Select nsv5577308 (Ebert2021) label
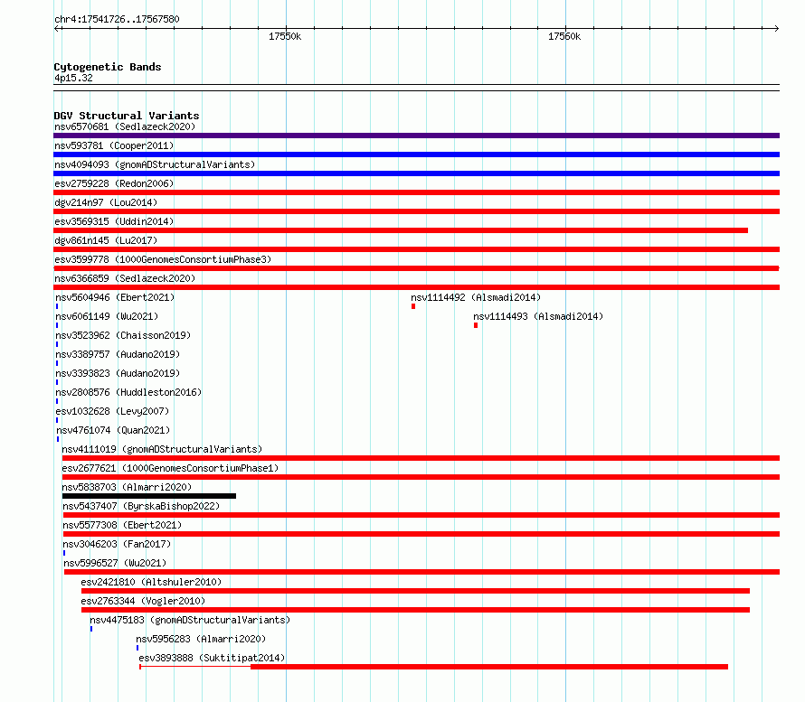 (122, 525)
